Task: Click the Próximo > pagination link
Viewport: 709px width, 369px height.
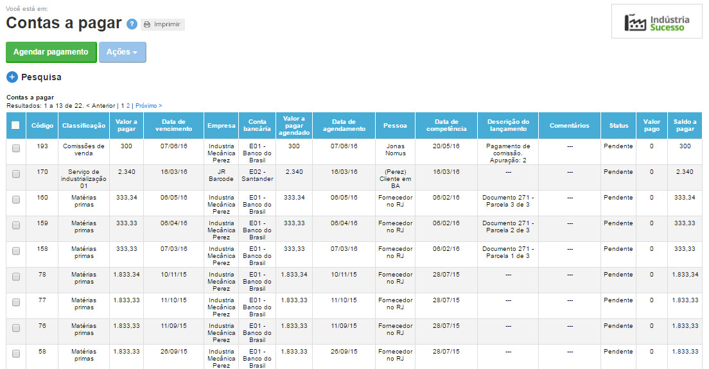Action: (x=148, y=105)
